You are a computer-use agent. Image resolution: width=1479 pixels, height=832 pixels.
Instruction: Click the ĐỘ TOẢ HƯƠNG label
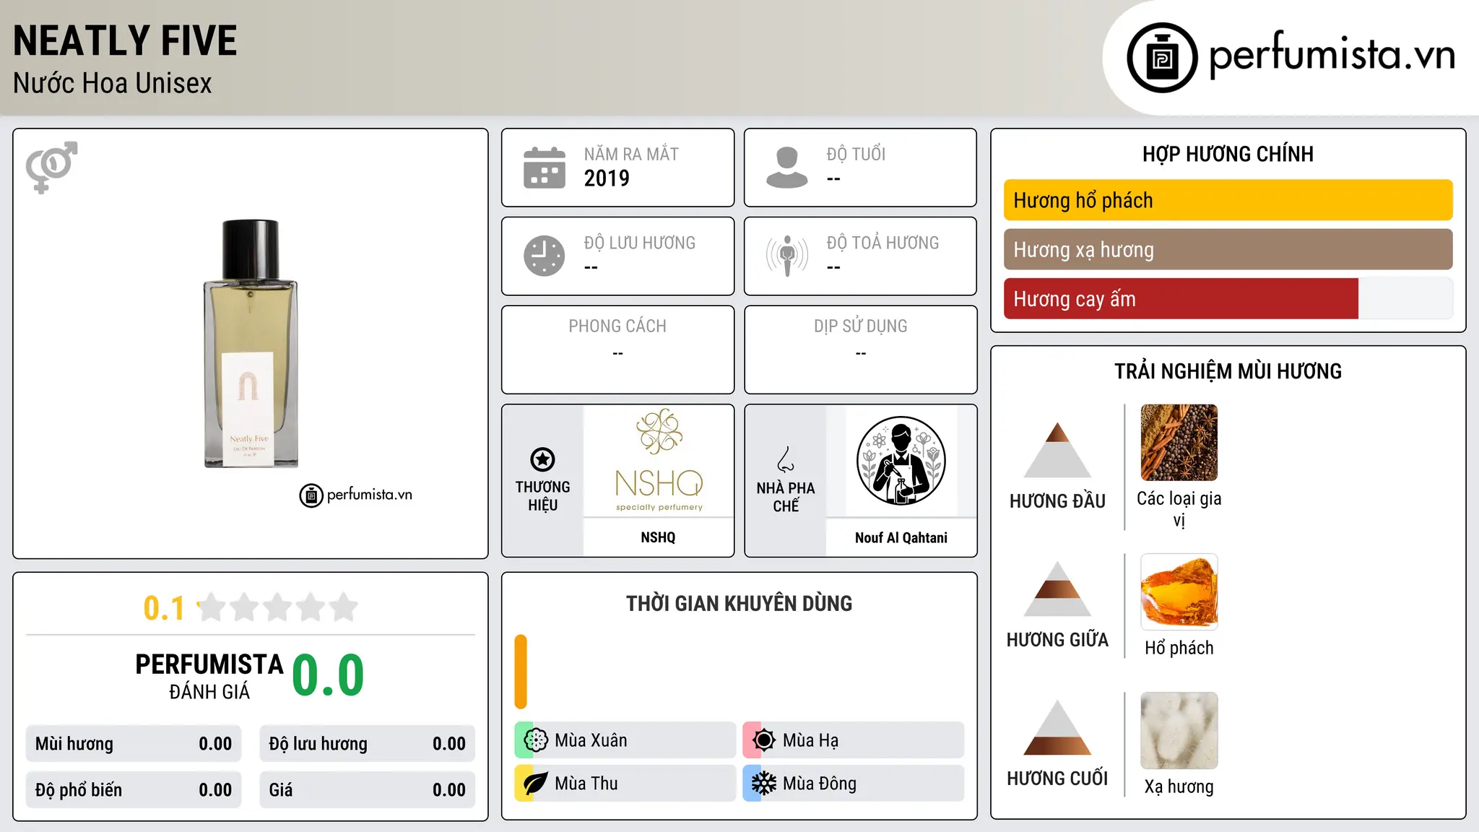coord(882,243)
